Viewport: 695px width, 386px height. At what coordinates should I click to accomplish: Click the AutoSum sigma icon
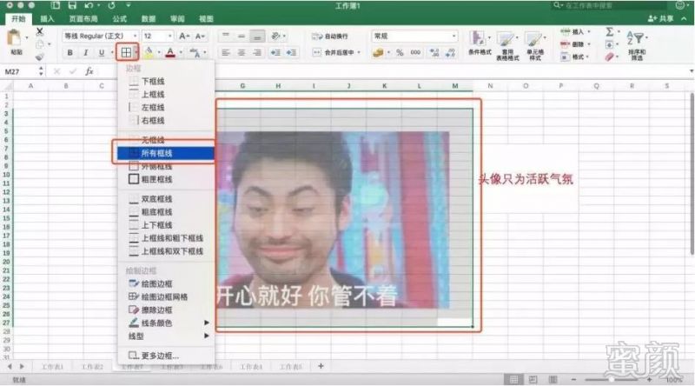tap(610, 31)
